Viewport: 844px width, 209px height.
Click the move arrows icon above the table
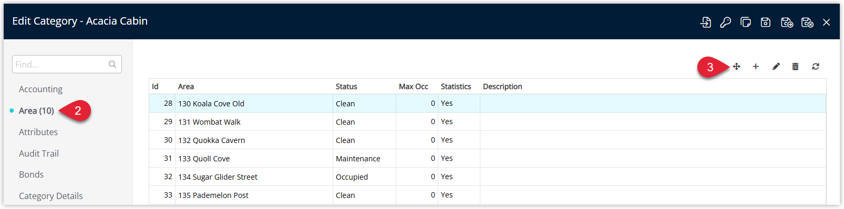click(x=736, y=67)
